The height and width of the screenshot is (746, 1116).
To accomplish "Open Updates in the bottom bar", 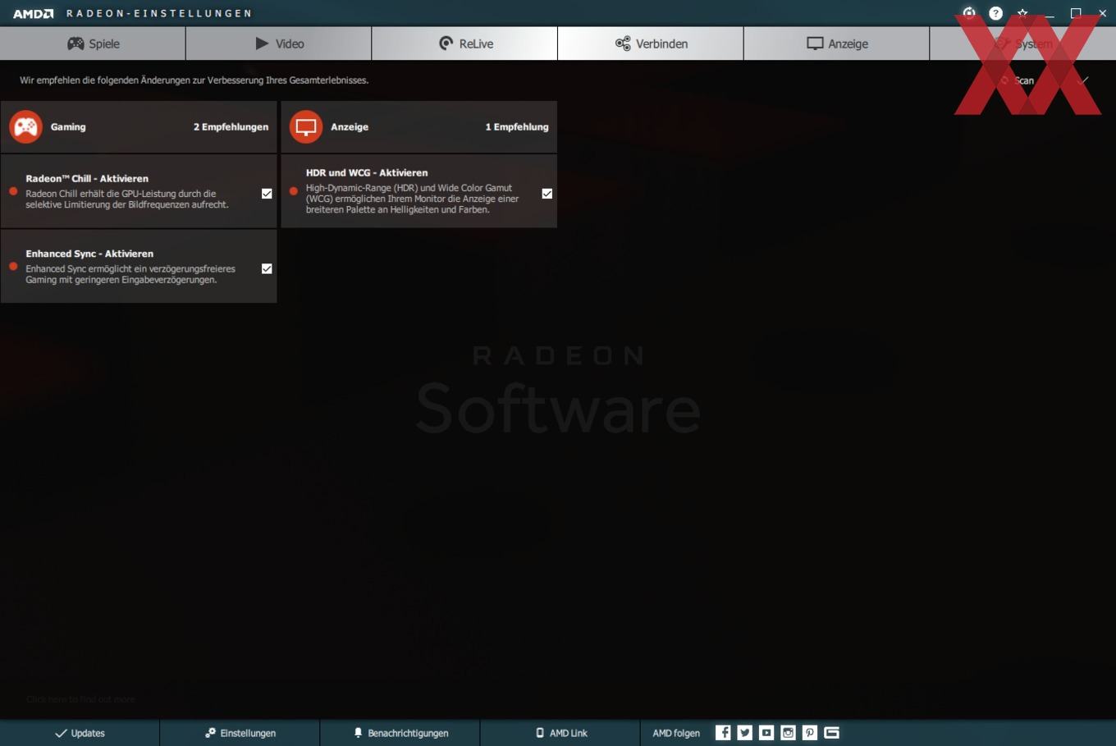I will (x=80, y=733).
